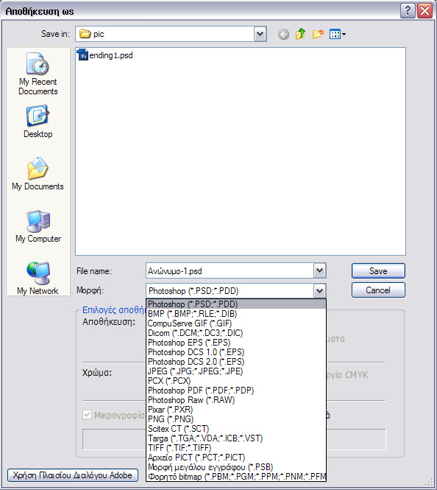Viewport: 437px width, 490px height.
Task: Collapse the Μορφή format dropdown arrow
Action: [319, 291]
